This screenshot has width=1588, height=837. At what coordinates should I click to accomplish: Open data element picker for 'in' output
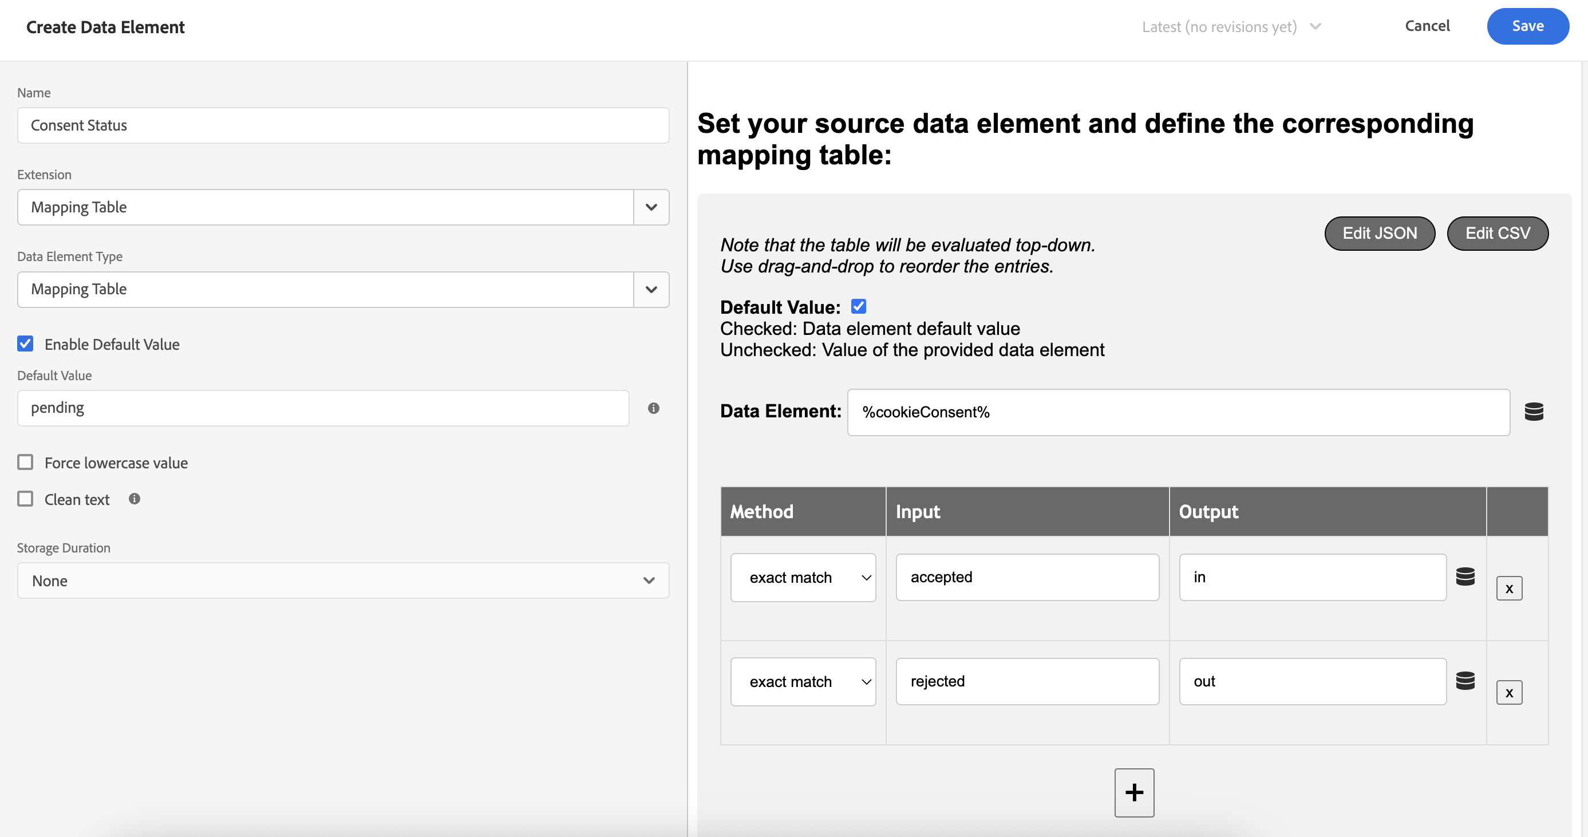(1465, 577)
